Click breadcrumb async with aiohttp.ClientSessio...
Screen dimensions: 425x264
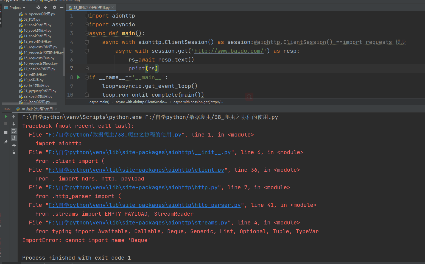141,102
